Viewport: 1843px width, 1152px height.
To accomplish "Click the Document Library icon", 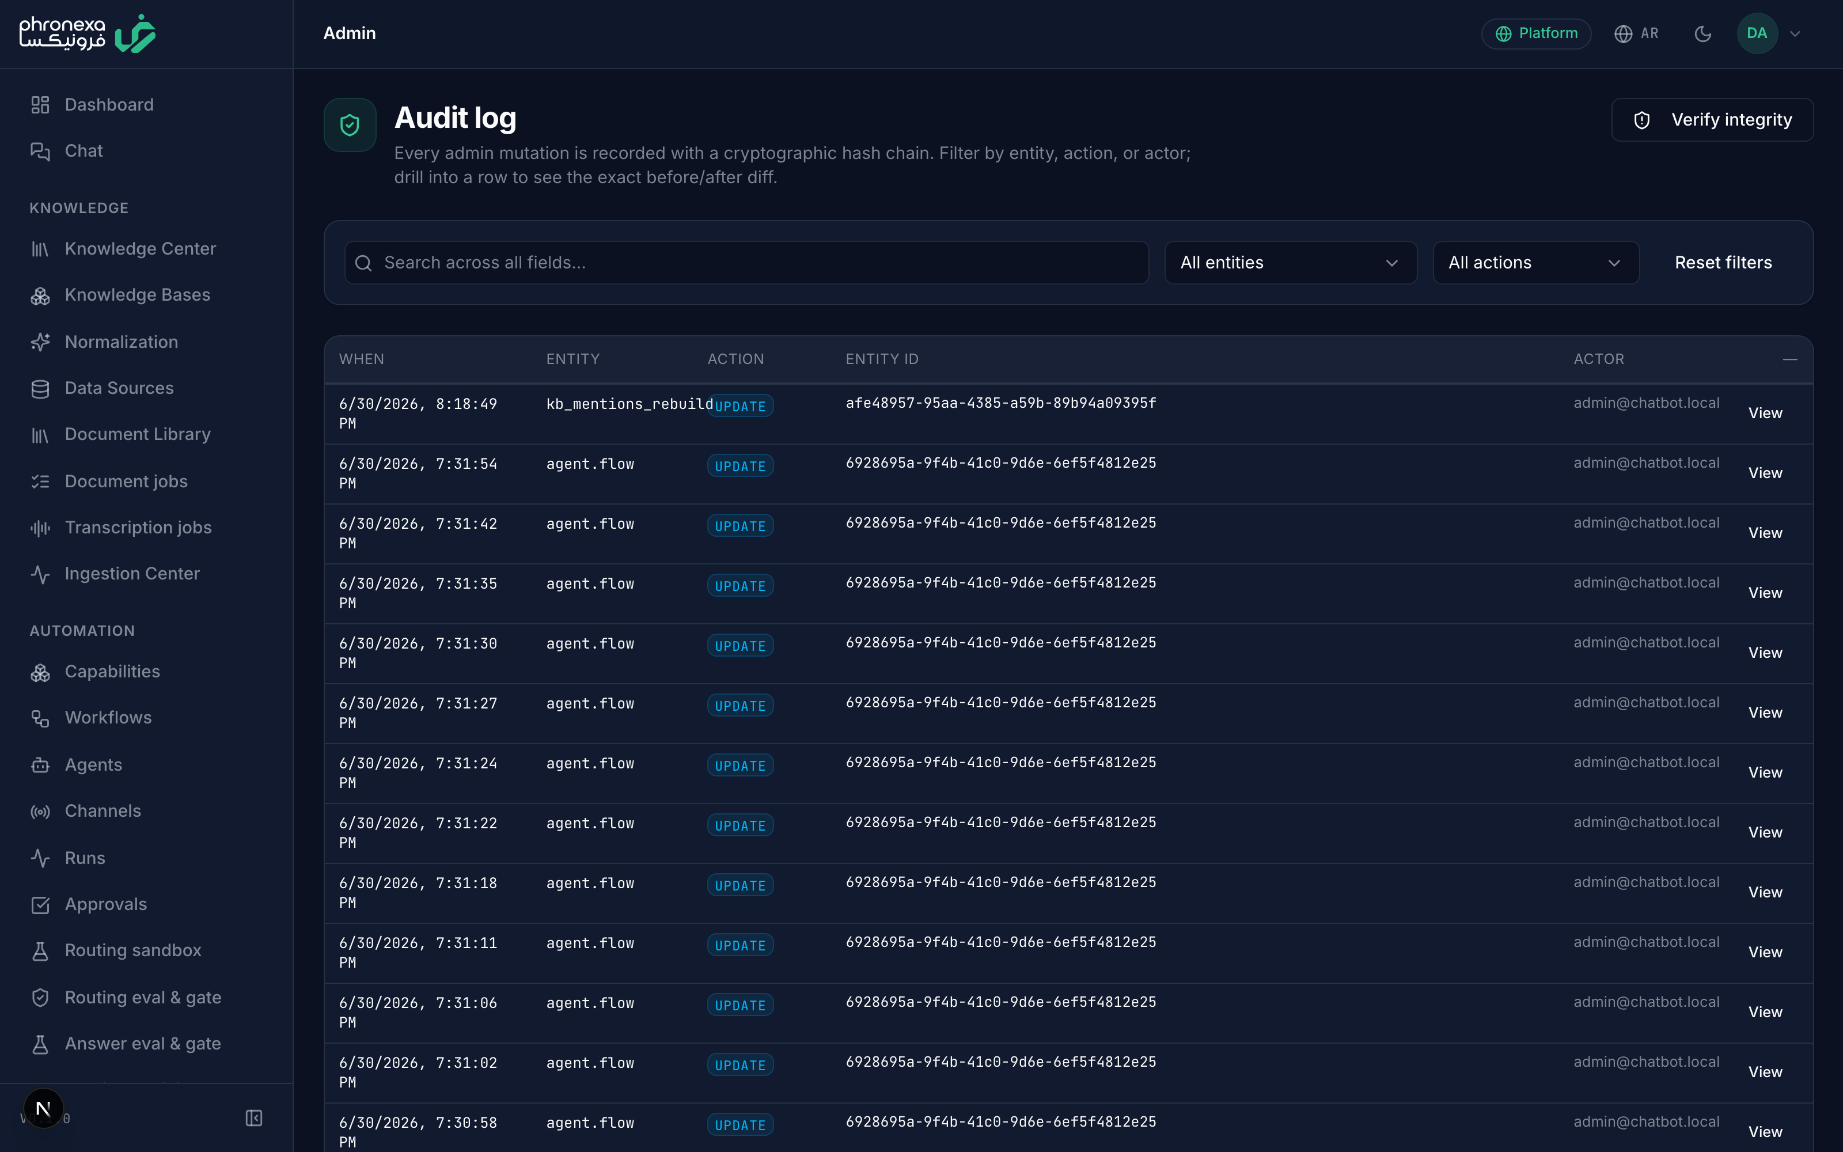I will pos(40,435).
